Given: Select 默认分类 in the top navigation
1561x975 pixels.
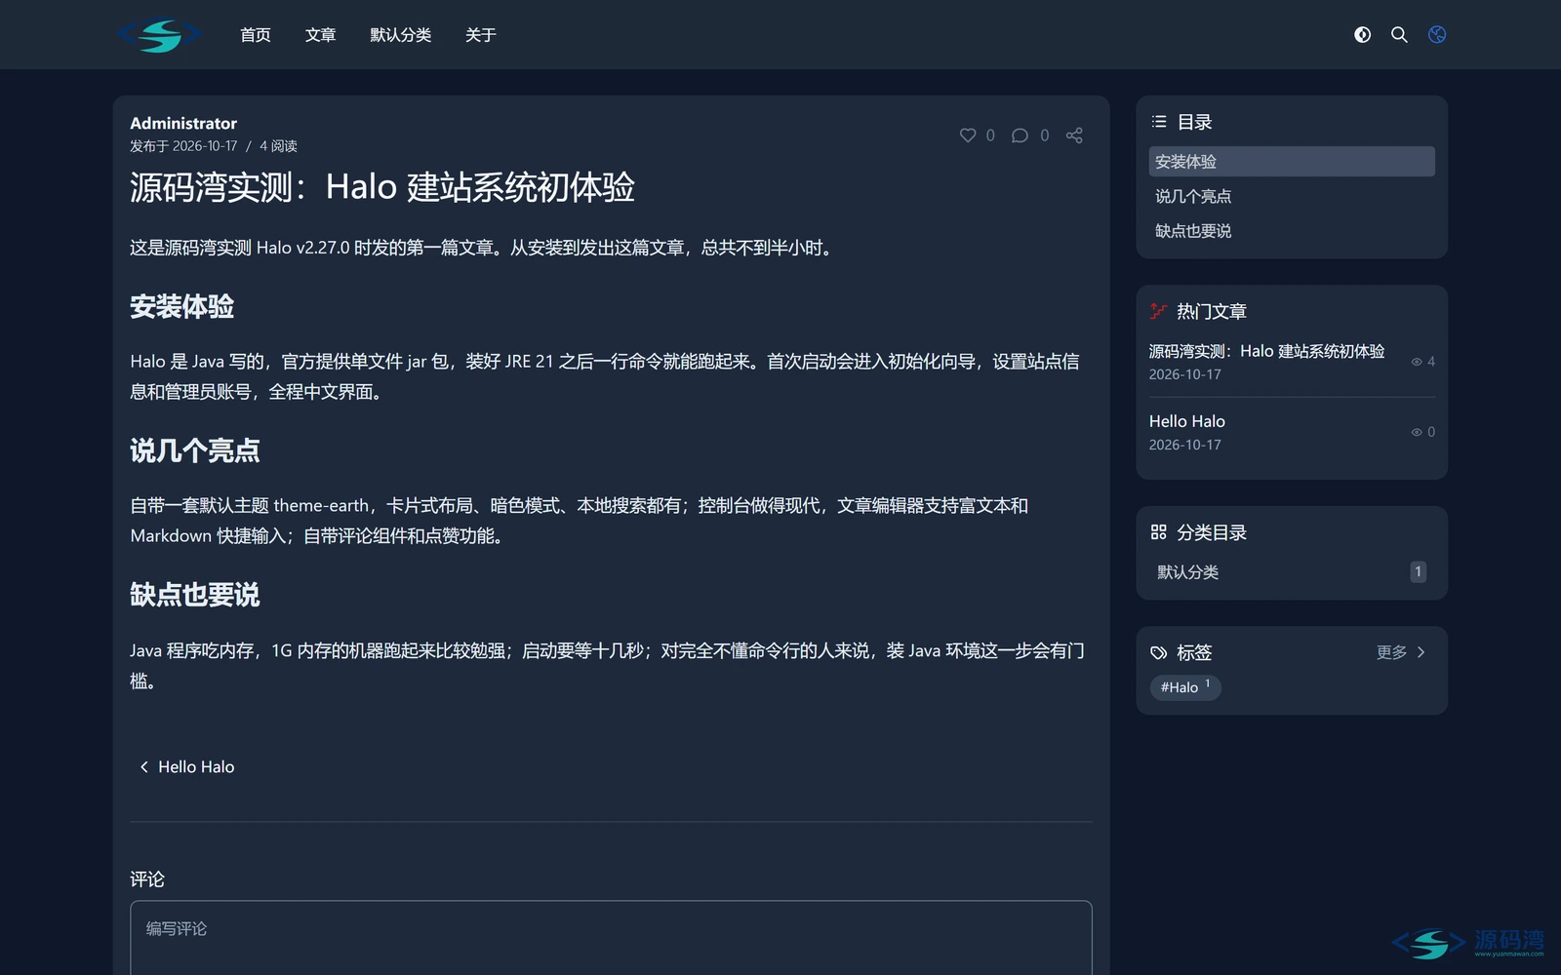Looking at the screenshot, I should pos(401,35).
